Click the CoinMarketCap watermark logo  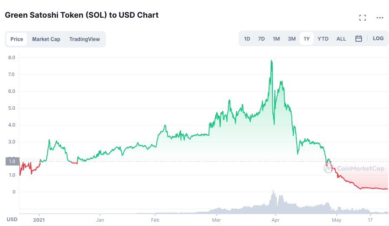[x=354, y=169]
